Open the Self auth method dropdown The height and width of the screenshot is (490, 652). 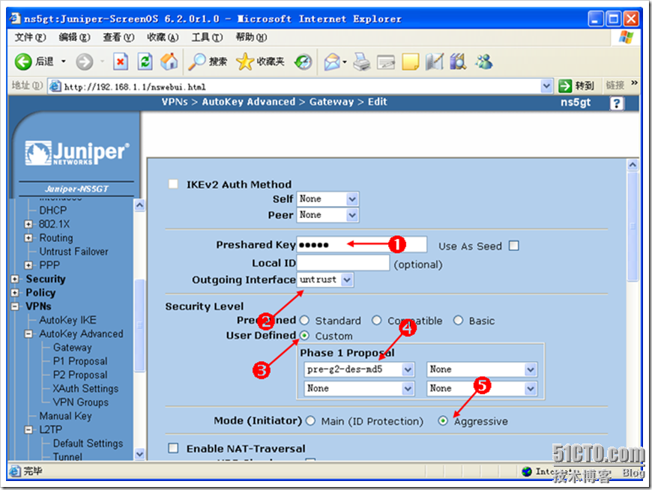(x=327, y=199)
